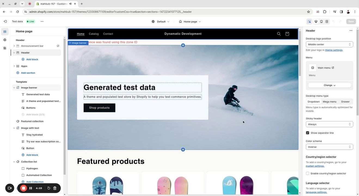Collapse the Collection list section
Image resolution: width=359 pixels, height=196 pixels.
pyautogui.click(x=14, y=162)
